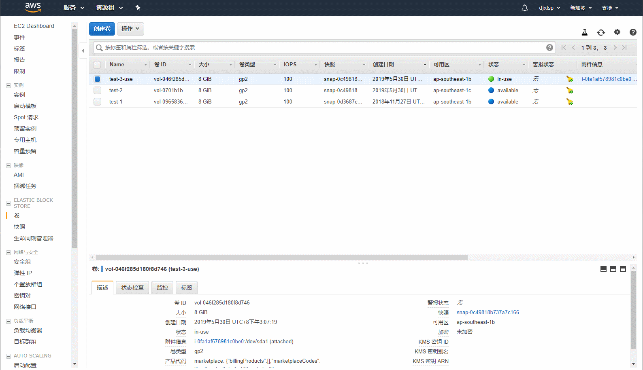Toggle select-all volumes checkbox
The width and height of the screenshot is (643, 370).
click(x=97, y=65)
